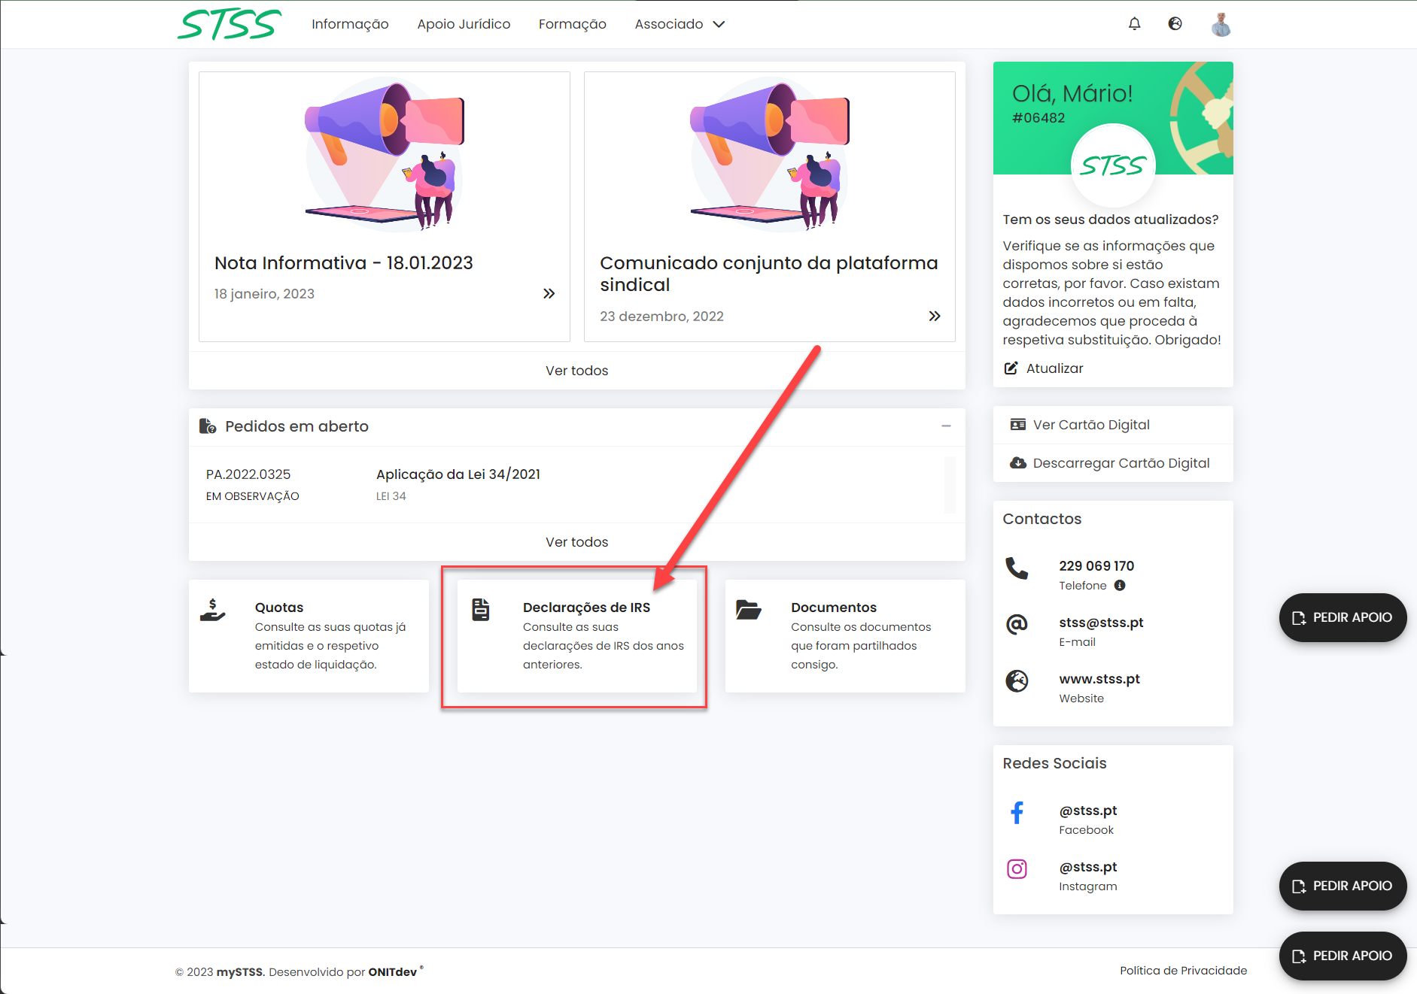Open Nota Informativa - 18.01.2023 article
This screenshot has width=1417, height=994.
click(343, 263)
